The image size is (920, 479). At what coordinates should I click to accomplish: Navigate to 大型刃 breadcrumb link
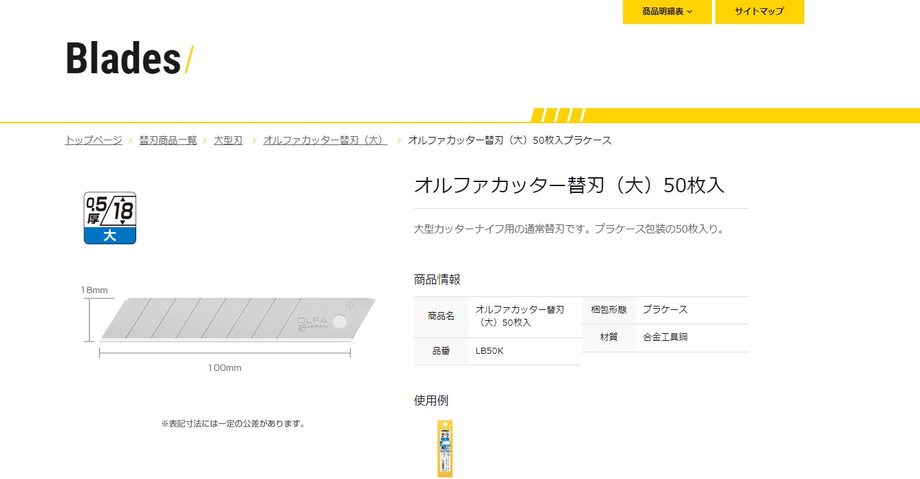point(228,140)
